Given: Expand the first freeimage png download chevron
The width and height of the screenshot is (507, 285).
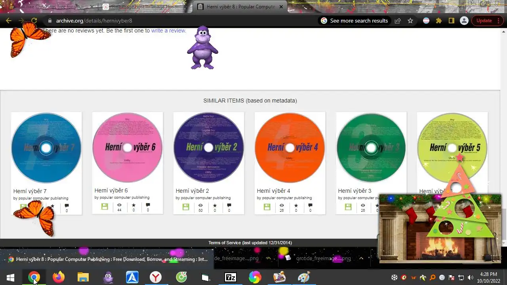Looking at the screenshot, I should (x=268, y=258).
